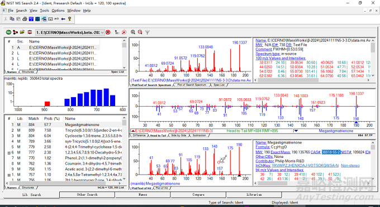The image size is (380, 207).
Task: Click the dark-blue periodic table style icon
Action: tap(37, 19)
